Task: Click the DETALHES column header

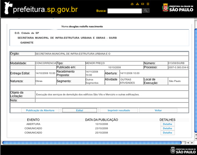Action: (167, 120)
